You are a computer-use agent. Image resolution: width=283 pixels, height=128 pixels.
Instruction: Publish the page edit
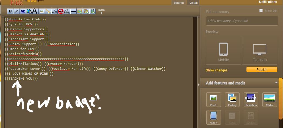[x=262, y=69]
